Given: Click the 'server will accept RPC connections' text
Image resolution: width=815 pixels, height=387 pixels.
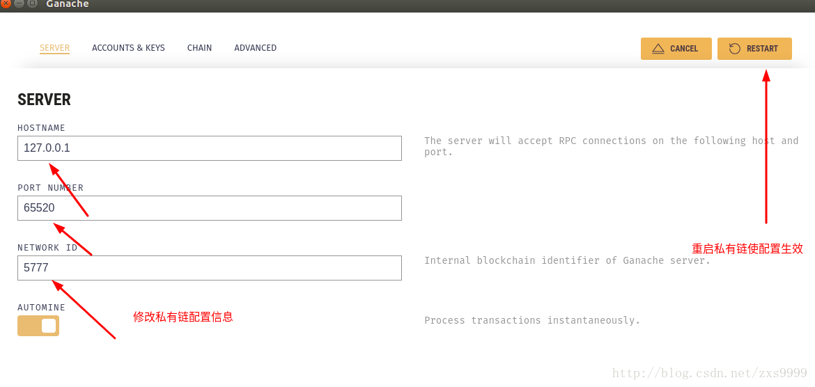Looking at the screenshot, I should [612, 146].
